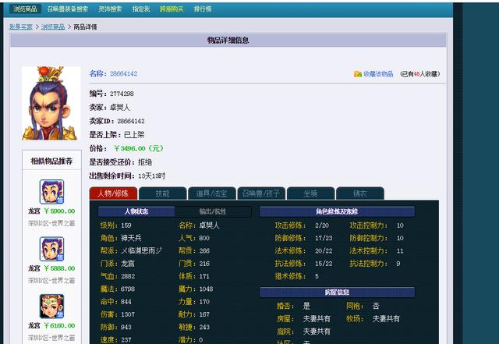Click the 法术修炼 value 20/22
This screenshot has height=344, width=499.
point(324,250)
